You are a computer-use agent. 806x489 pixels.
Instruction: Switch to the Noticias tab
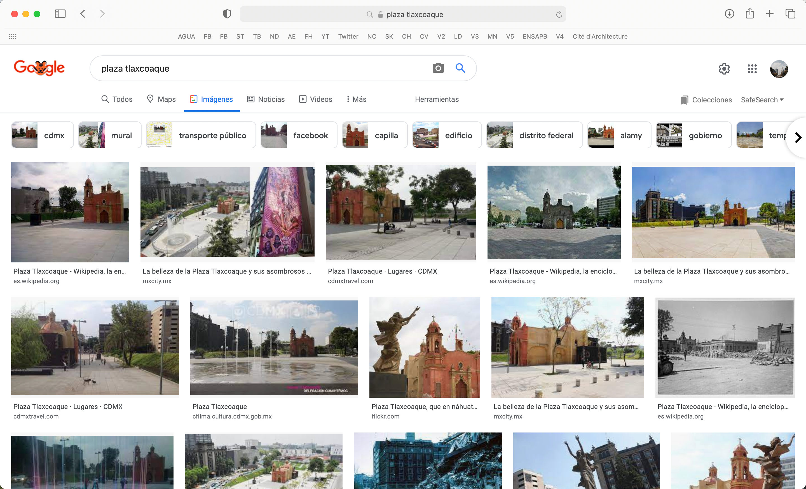266,99
